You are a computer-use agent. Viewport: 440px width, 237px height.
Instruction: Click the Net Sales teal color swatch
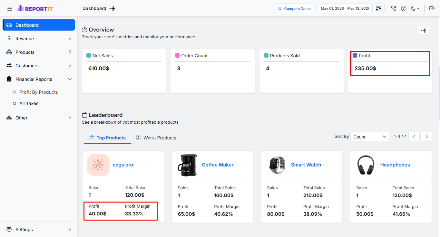tap(89, 55)
